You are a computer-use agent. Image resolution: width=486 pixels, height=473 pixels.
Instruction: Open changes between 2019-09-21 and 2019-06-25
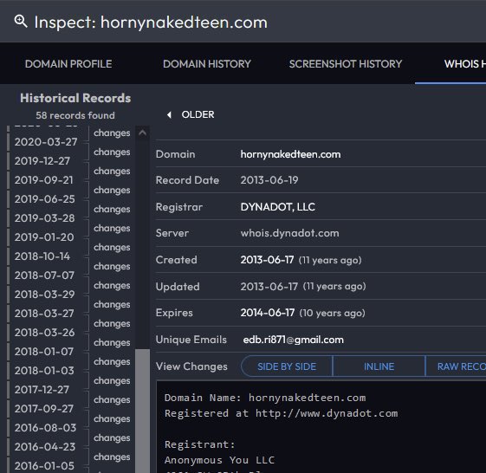click(112, 190)
